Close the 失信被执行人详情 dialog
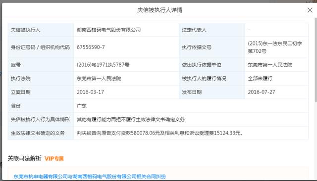 310,10
